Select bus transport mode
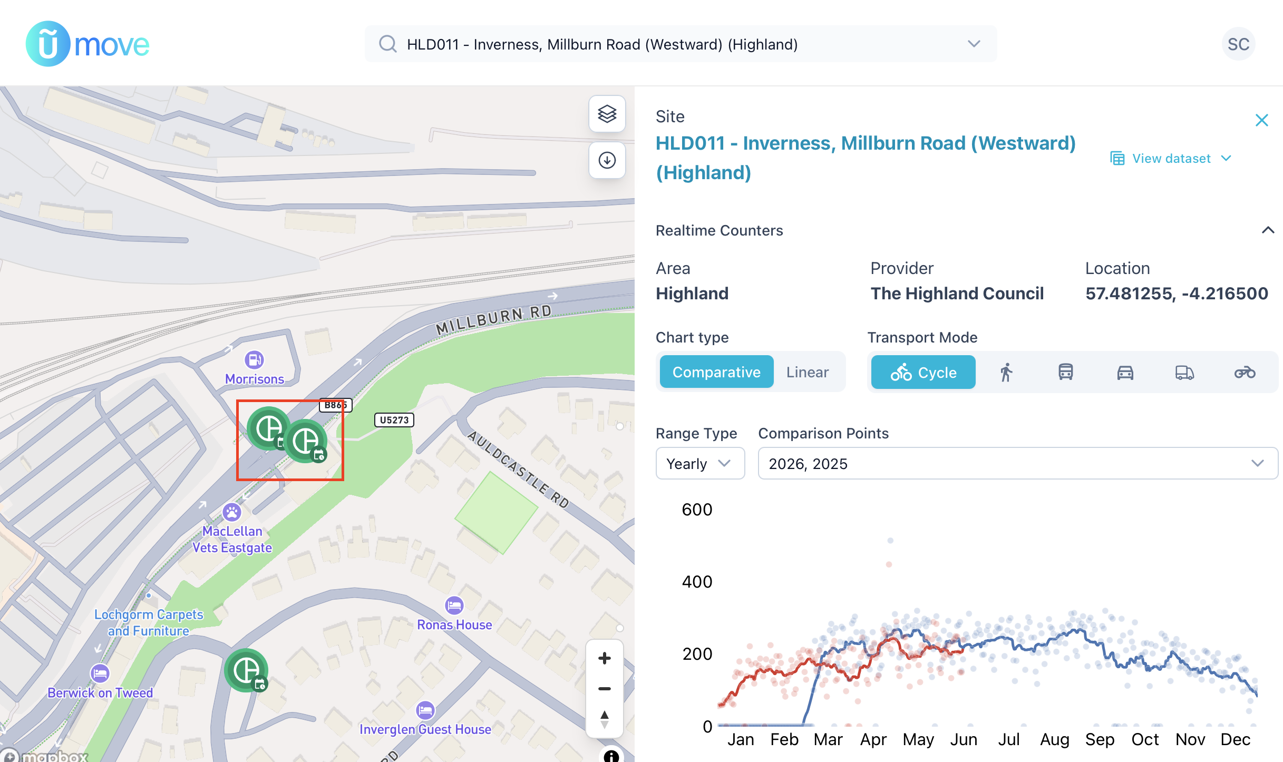The image size is (1283, 762). click(x=1065, y=372)
